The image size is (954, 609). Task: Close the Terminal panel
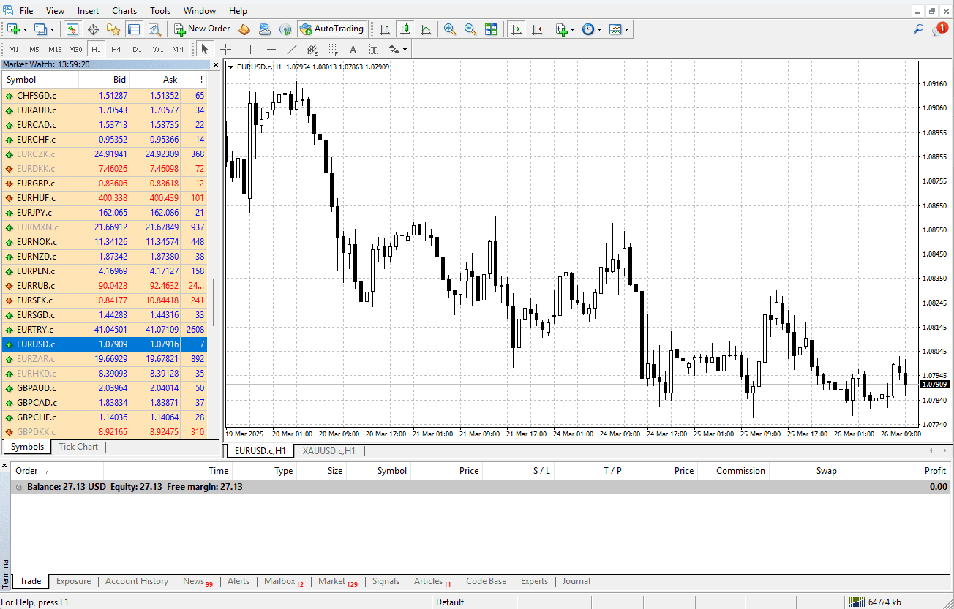4,466
